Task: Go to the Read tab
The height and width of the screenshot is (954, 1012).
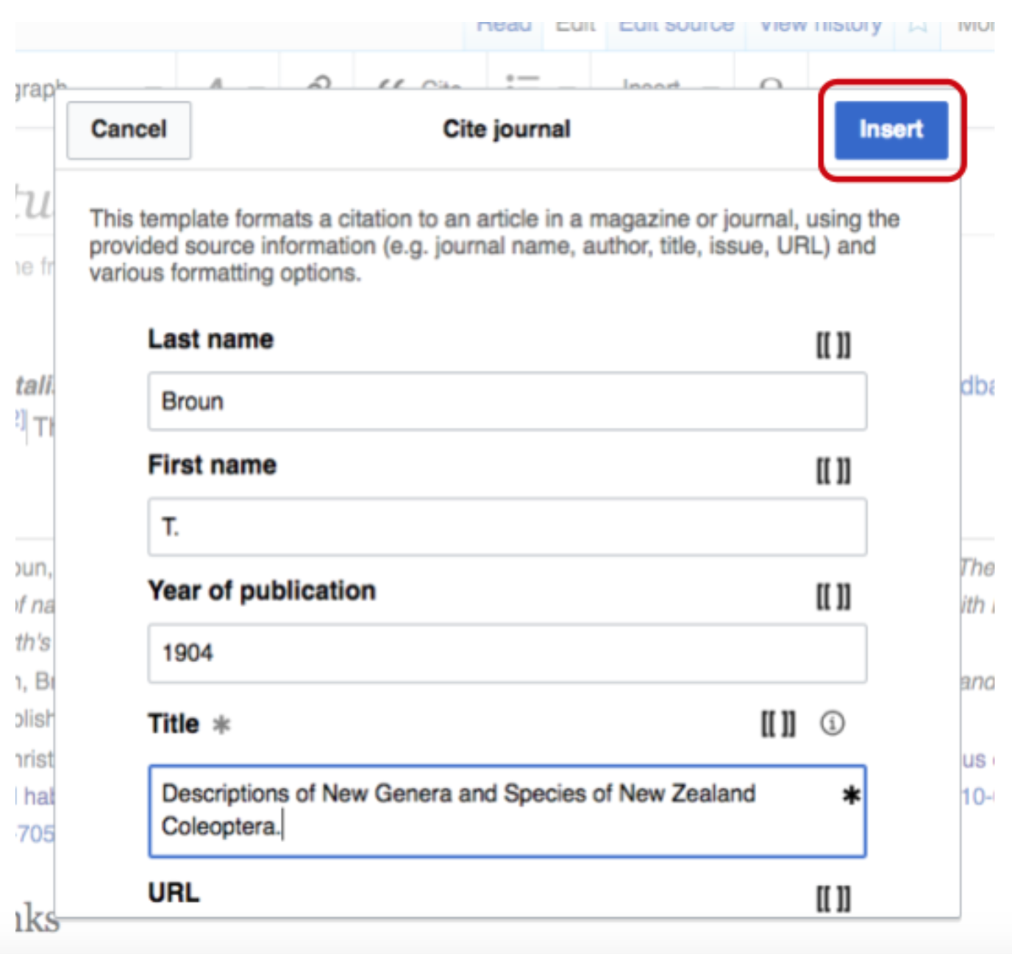Action: pyautogui.click(x=504, y=27)
